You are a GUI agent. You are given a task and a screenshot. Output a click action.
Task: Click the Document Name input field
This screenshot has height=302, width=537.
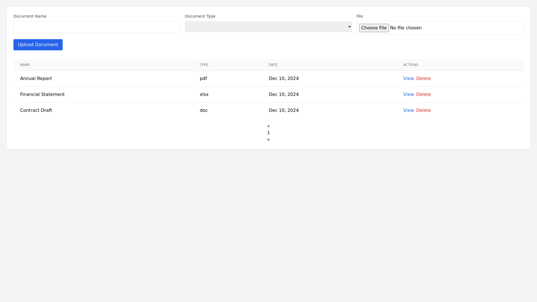pos(97,27)
